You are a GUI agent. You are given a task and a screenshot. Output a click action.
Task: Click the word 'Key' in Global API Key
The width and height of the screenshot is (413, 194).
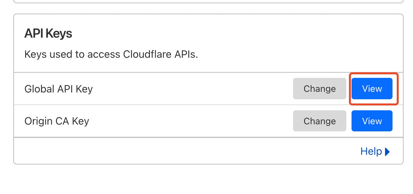[x=85, y=89]
